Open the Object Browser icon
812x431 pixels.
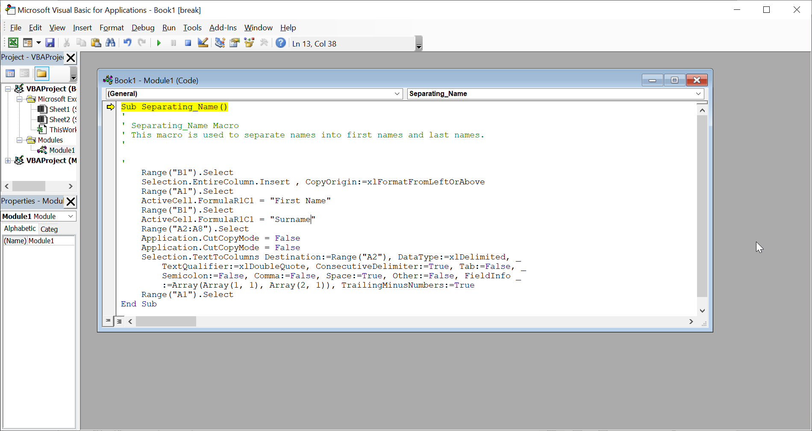coord(249,43)
